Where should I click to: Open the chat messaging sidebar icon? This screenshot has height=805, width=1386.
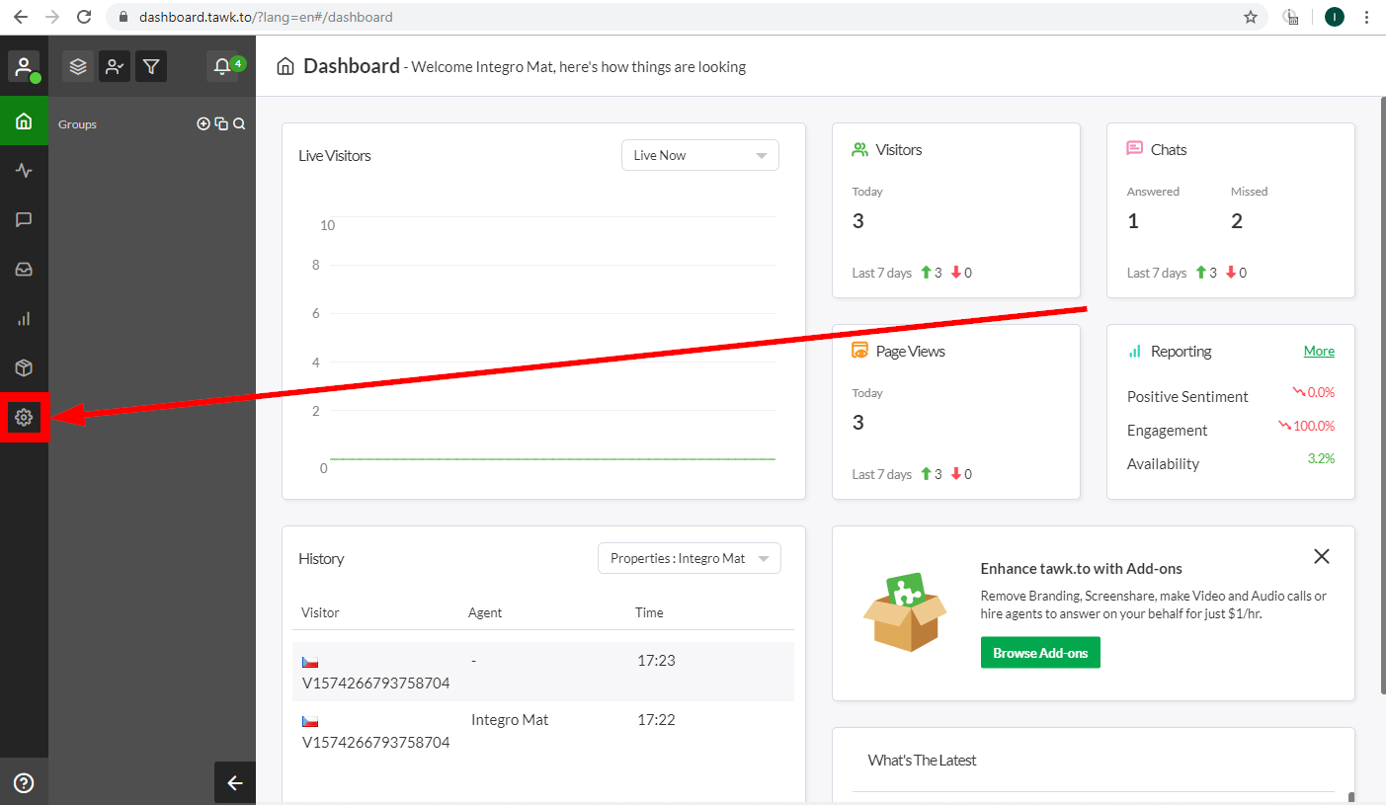(x=24, y=220)
